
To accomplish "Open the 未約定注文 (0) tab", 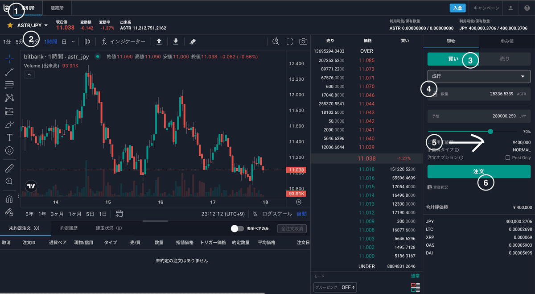I will pos(24,228).
